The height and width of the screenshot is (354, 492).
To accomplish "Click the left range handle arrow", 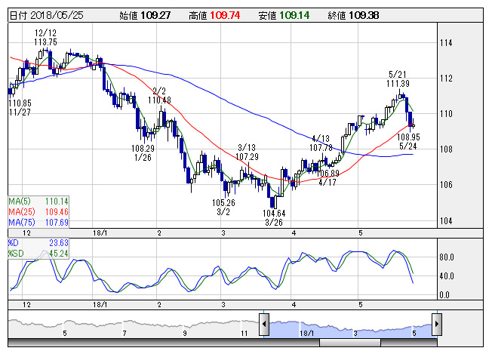I will tap(264, 324).
